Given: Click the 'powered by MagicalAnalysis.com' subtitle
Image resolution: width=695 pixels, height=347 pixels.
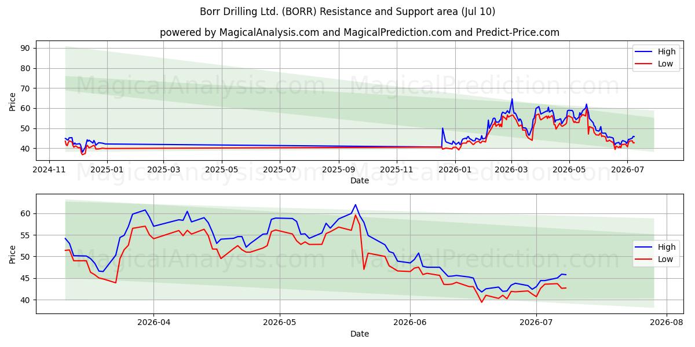Looking at the screenshot, I should [360, 32].
